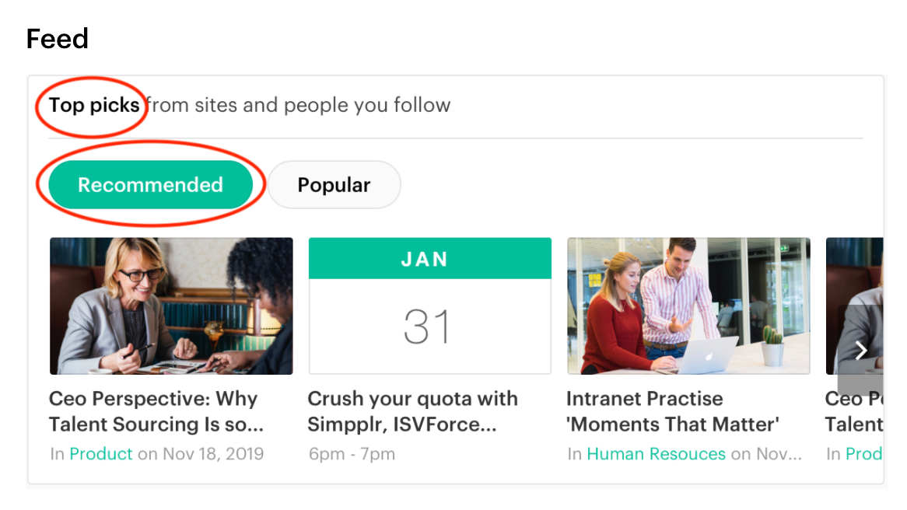The image size is (907, 510).
Task: Click the '6pm - 7pm' event time
Action: pos(351,454)
